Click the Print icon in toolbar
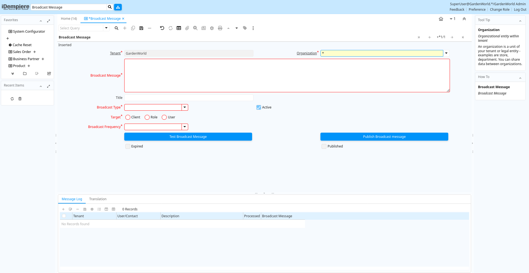Screen dimensions: 529x273 [x=220, y=28]
